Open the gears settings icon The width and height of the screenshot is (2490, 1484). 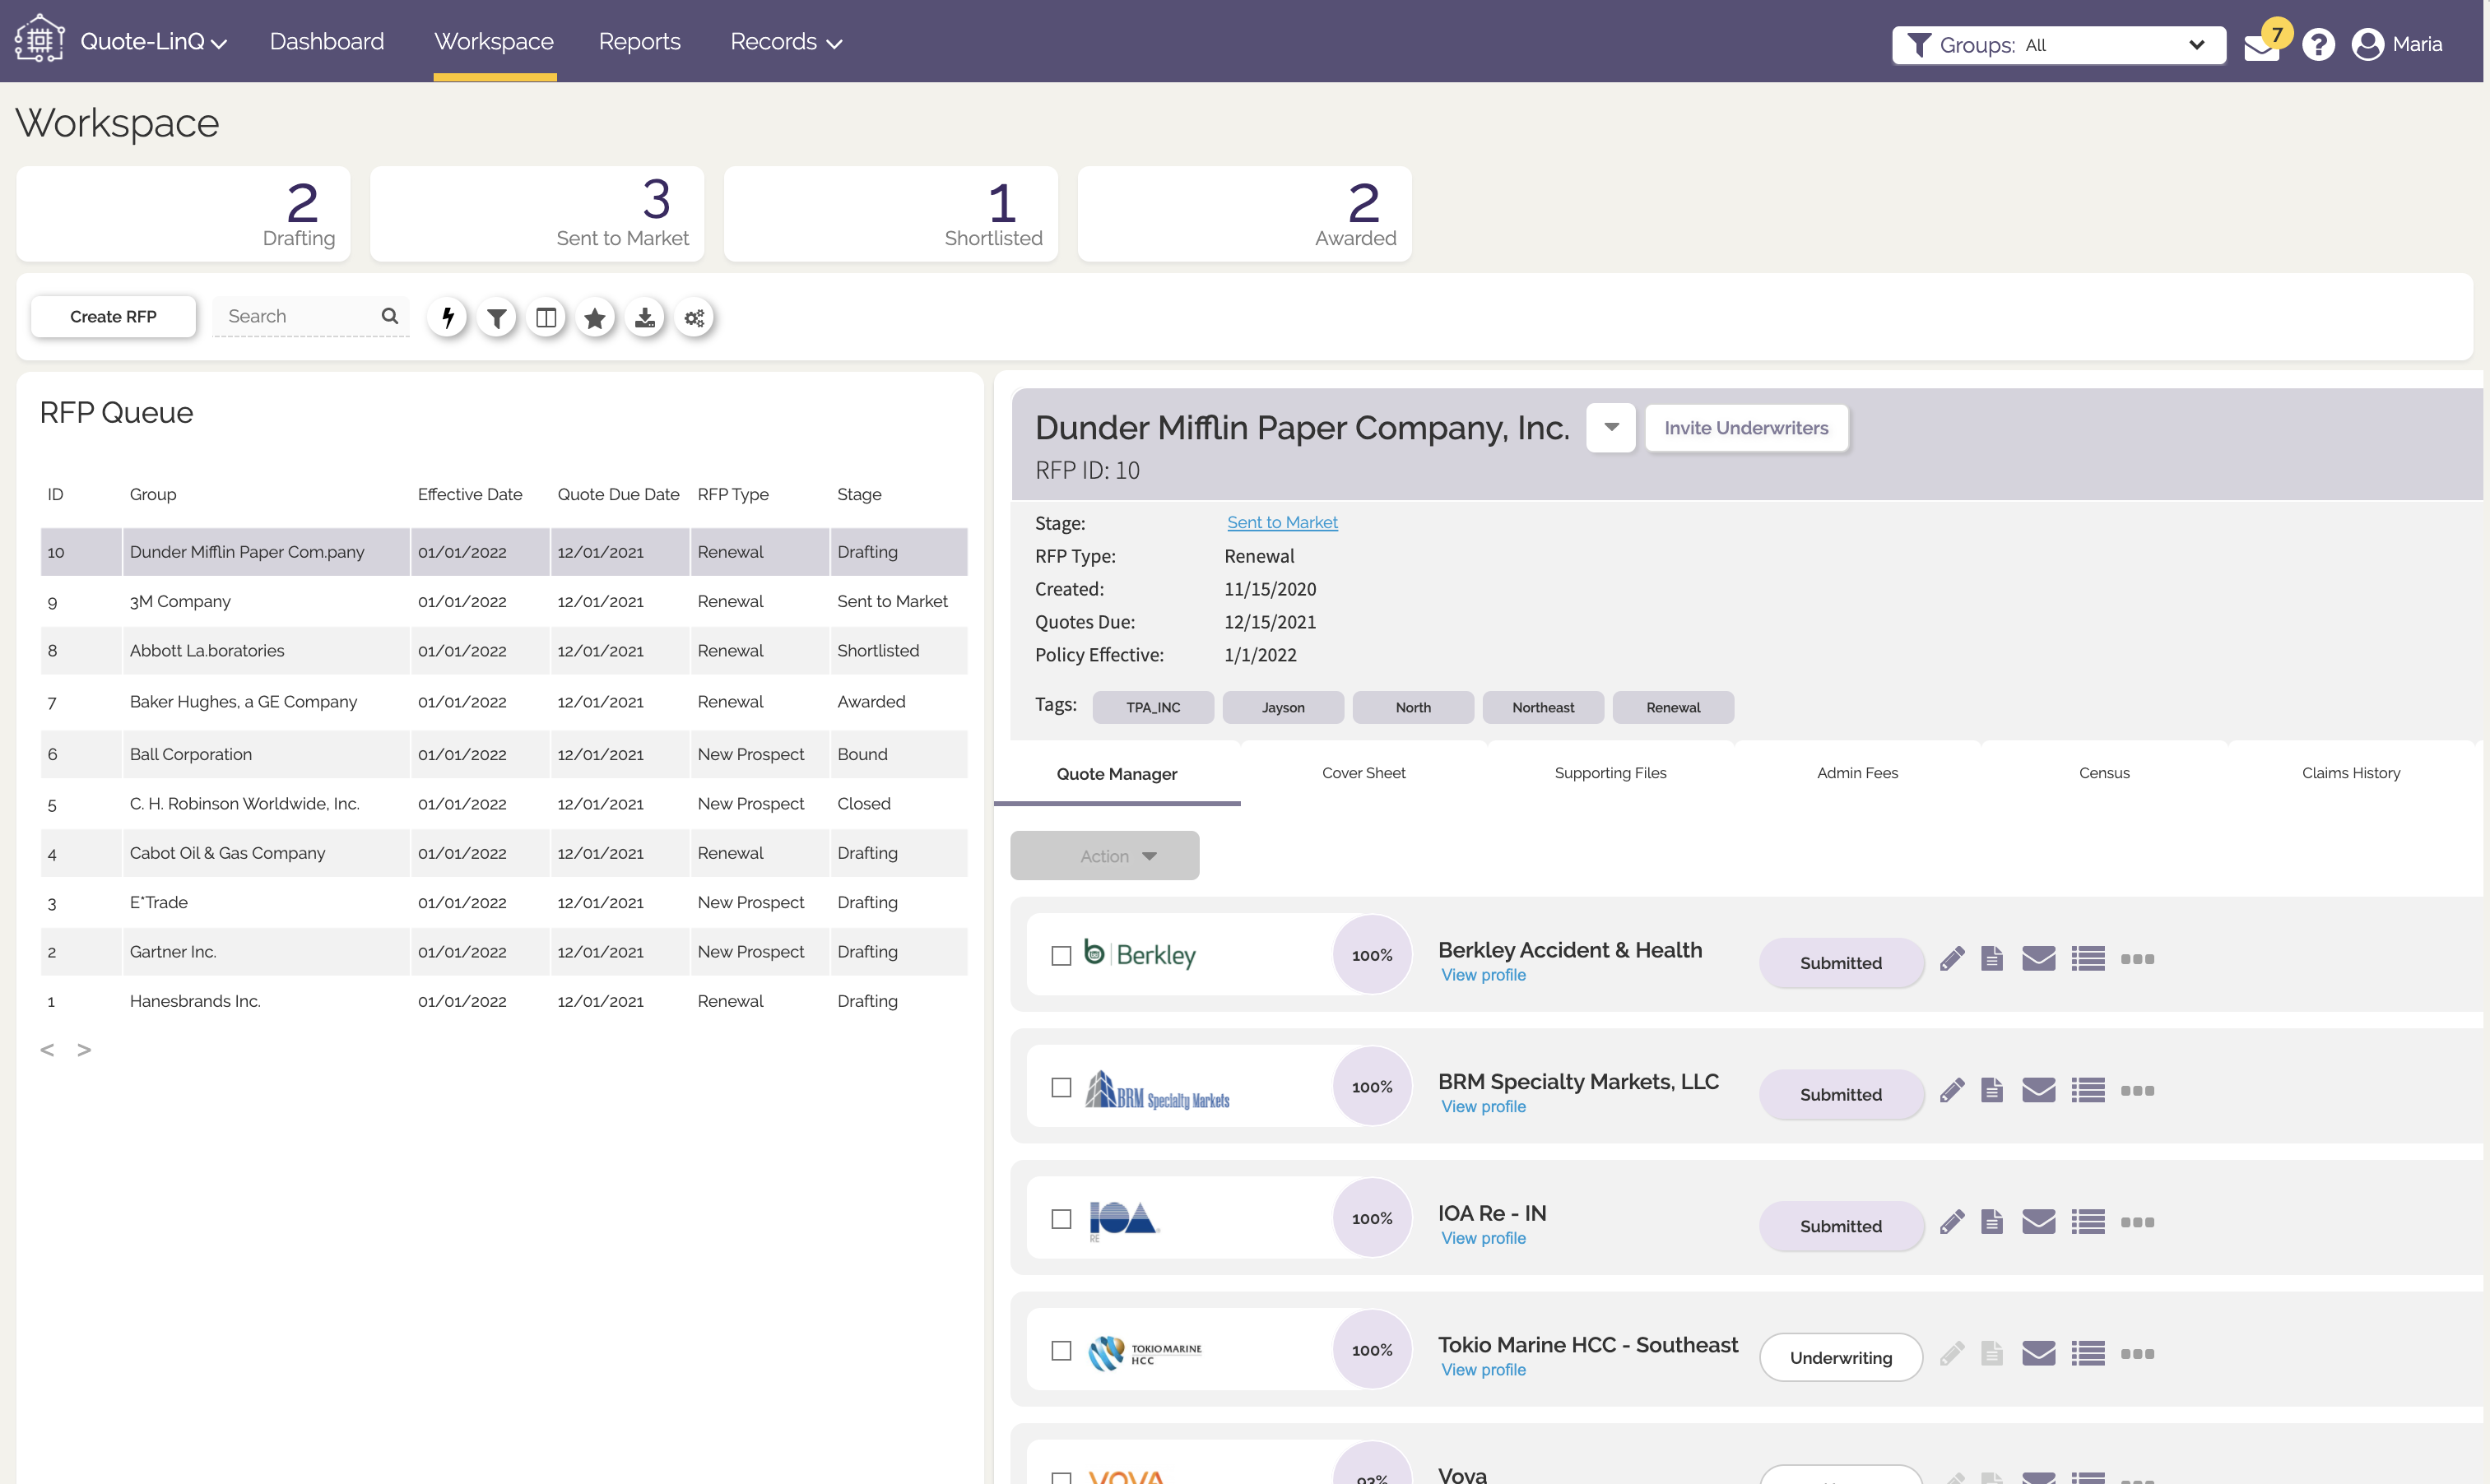point(694,317)
